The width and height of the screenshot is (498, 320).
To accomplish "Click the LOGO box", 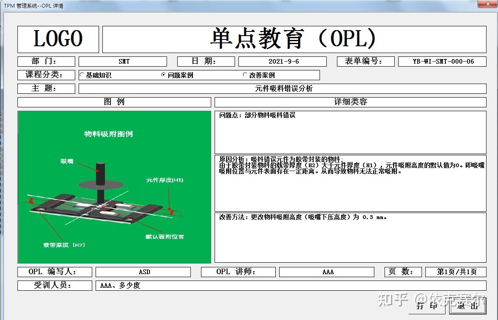I will 58,39.
